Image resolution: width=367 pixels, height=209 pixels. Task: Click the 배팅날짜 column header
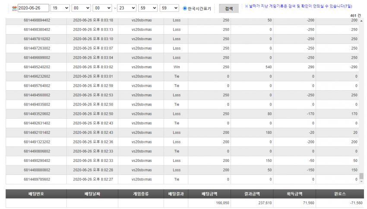(x=92, y=194)
